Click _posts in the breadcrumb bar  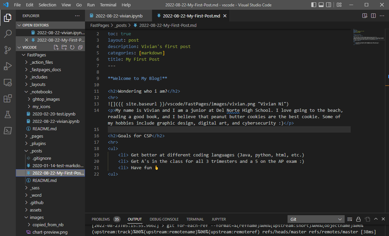click(x=121, y=25)
